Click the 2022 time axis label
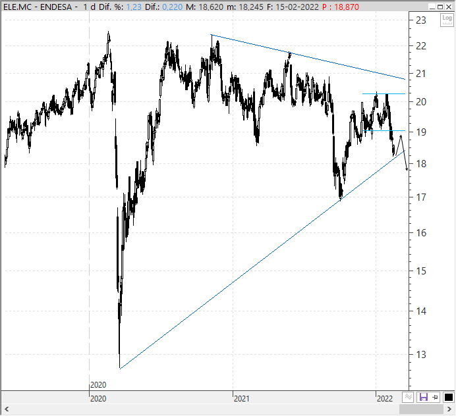The height and width of the screenshot is (416, 456). [384, 399]
